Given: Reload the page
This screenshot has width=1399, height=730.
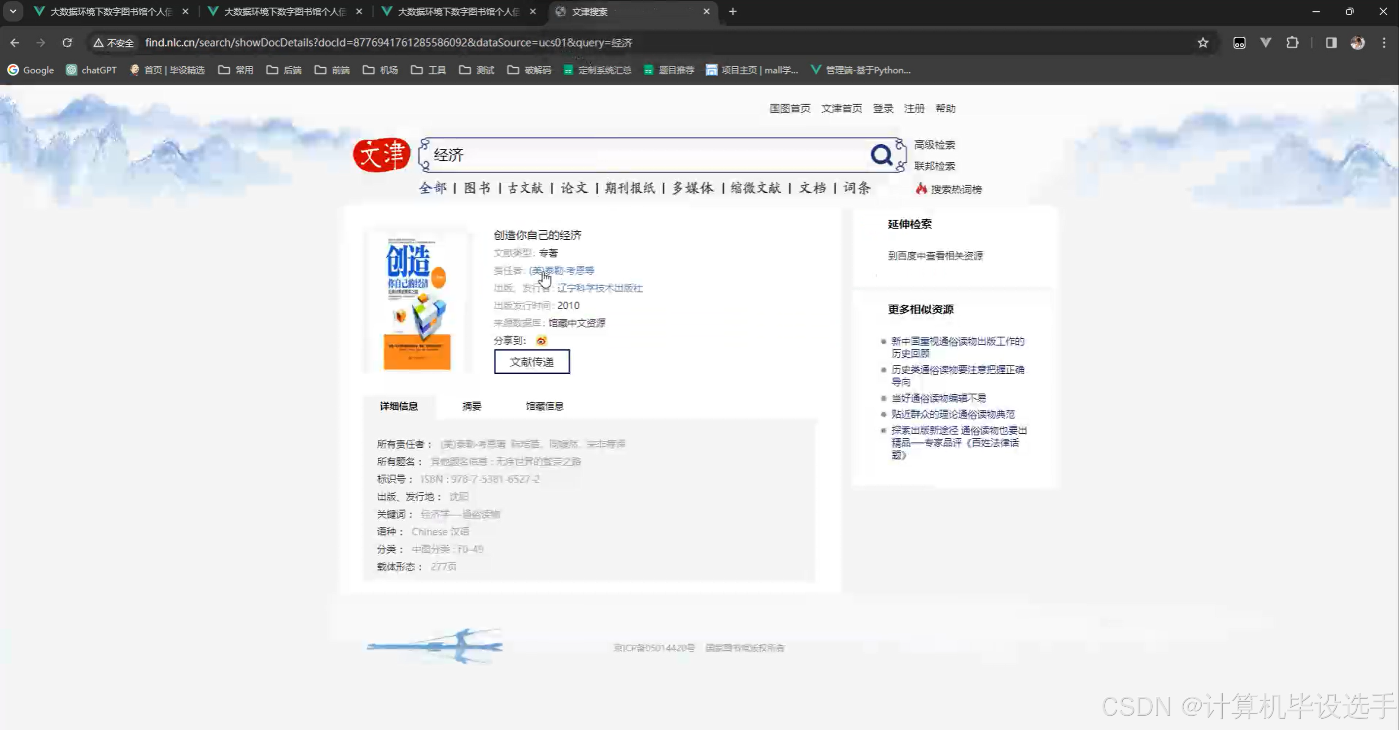Looking at the screenshot, I should pyautogui.click(x=67, y=43).
